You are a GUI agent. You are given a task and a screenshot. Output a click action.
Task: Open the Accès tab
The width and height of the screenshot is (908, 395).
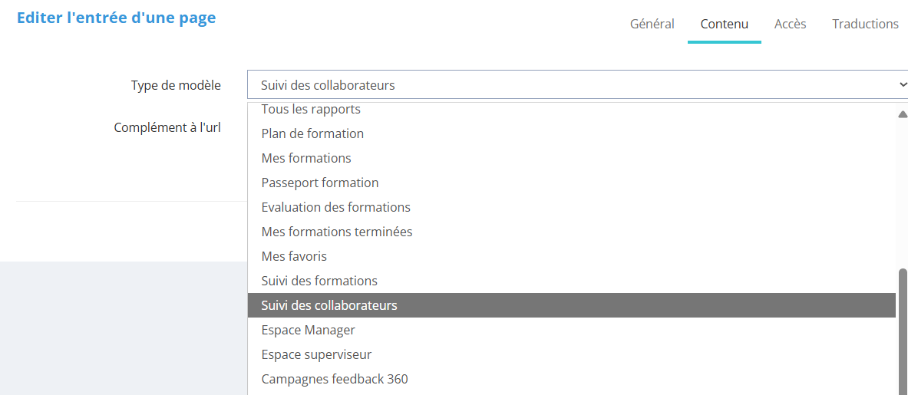790,24
